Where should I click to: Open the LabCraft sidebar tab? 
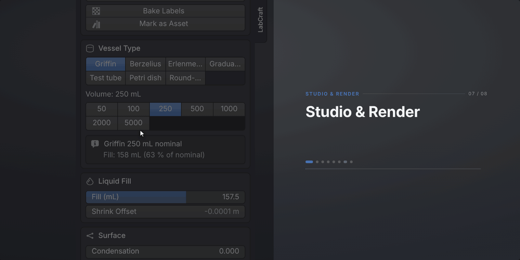click(x=261, y=20)
